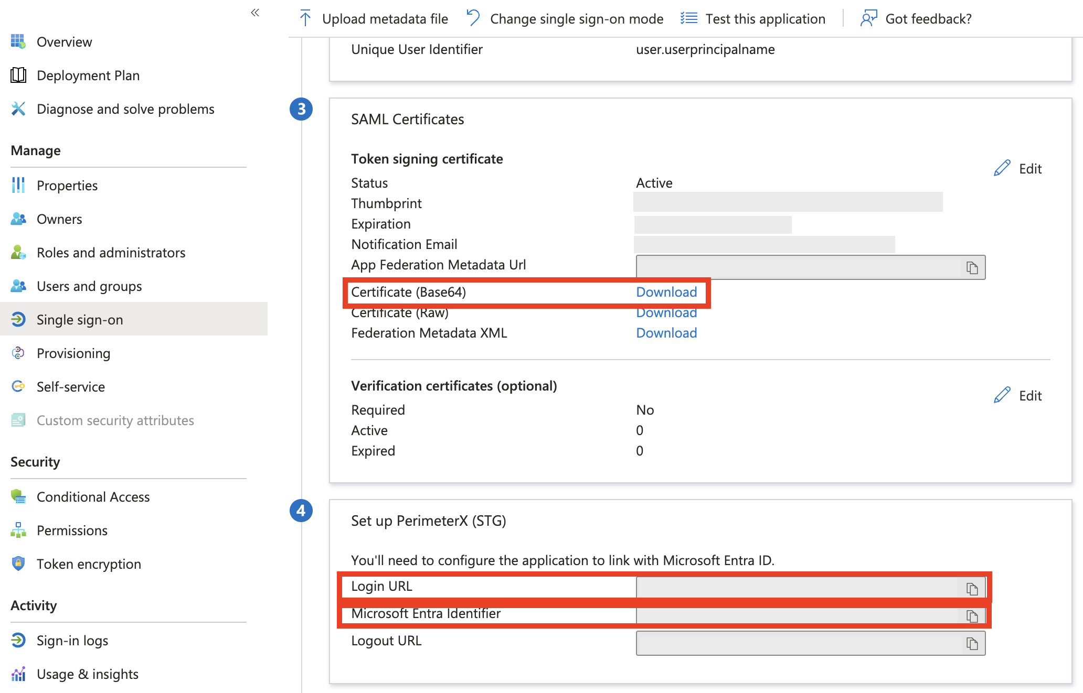Copy the Logout URL value
The image size is (1083, 693).
(x=972, y=643)
